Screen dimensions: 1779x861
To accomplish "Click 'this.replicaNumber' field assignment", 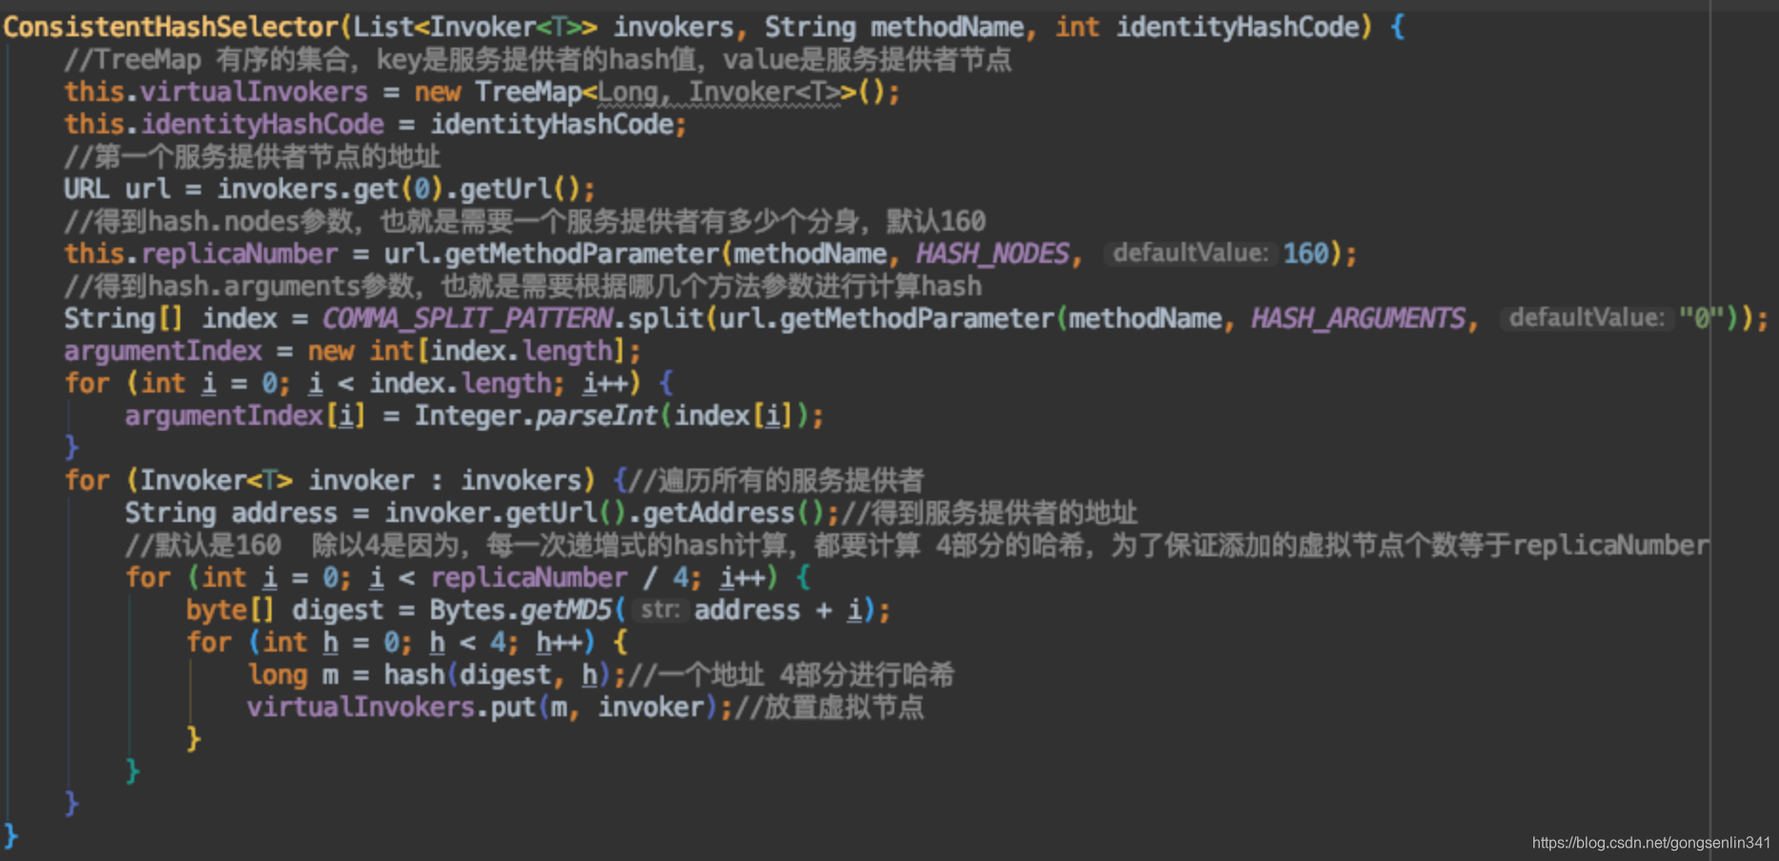I will pos(201,254).
